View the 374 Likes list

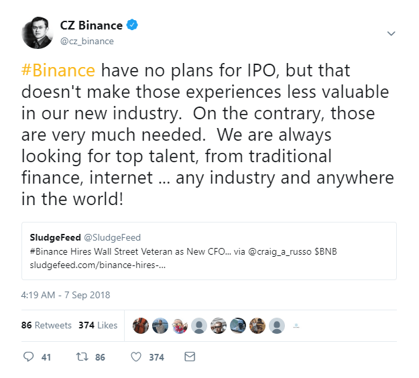(98, 325)
